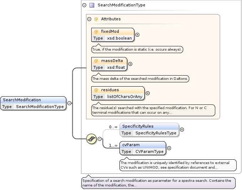The width and height of the screenshot is (242, 190).
Task: Click the @ icon next to residues
Action: 96,90
